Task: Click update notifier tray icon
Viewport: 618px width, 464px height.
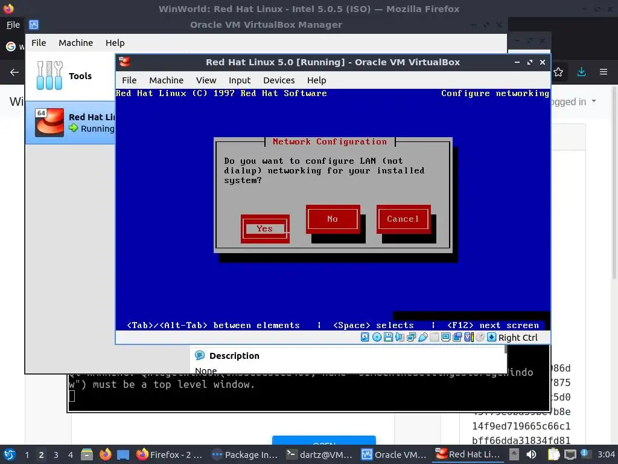Action: tap(585, 454)
